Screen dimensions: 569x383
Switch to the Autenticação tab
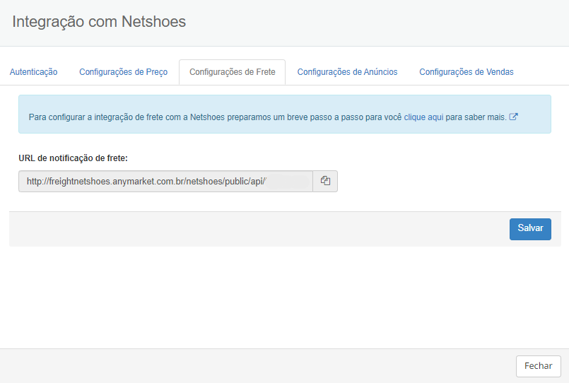click(33, 72)
